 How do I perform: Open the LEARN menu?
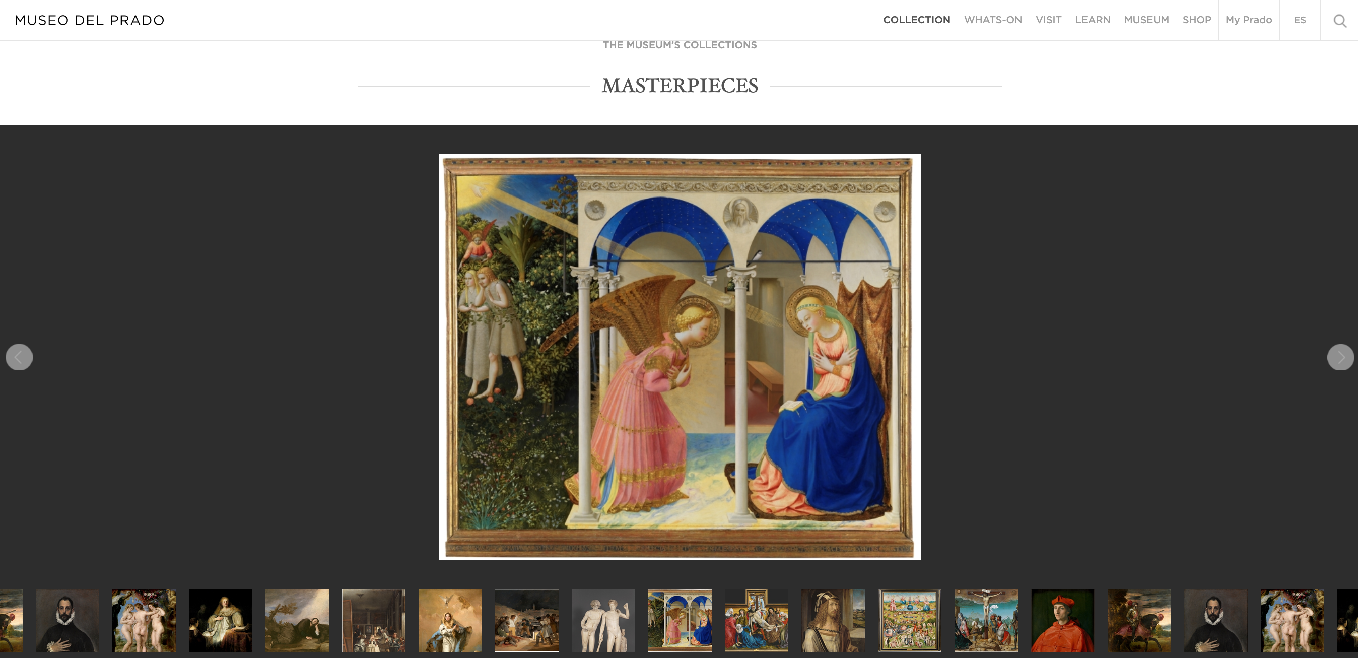pos(1093,20)
